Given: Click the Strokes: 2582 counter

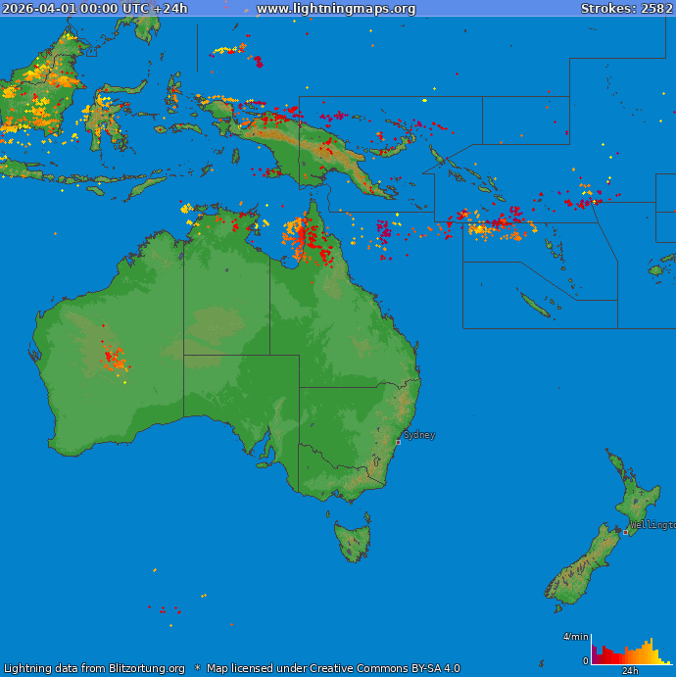Looking at the screenshot, I should pos(626,9).
